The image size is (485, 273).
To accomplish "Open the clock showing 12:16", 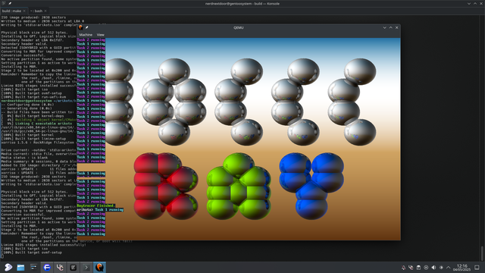I will pyautogui.click(x=462, y=268).
